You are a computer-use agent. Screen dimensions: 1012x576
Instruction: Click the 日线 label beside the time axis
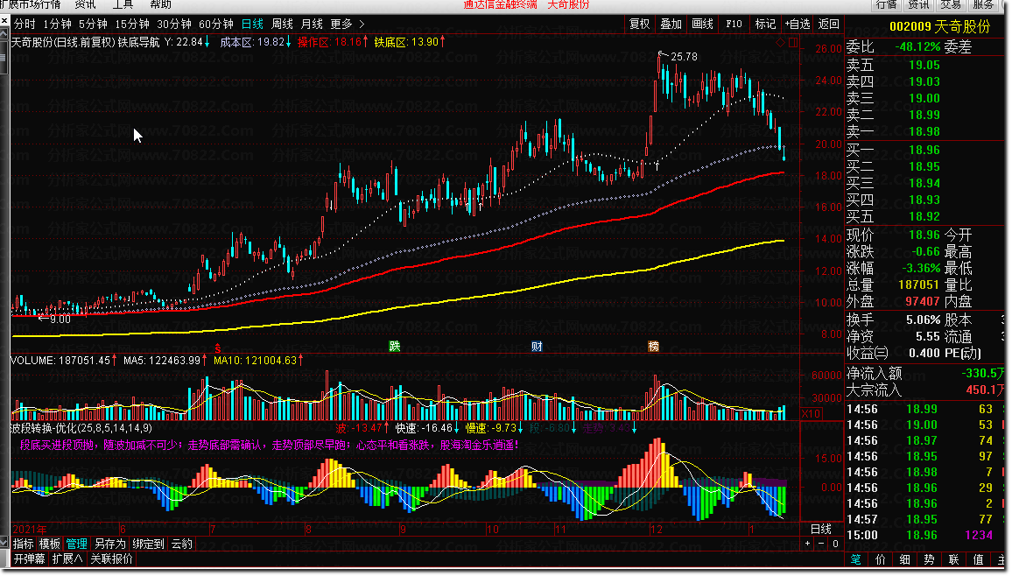click(x=821, y=529)
